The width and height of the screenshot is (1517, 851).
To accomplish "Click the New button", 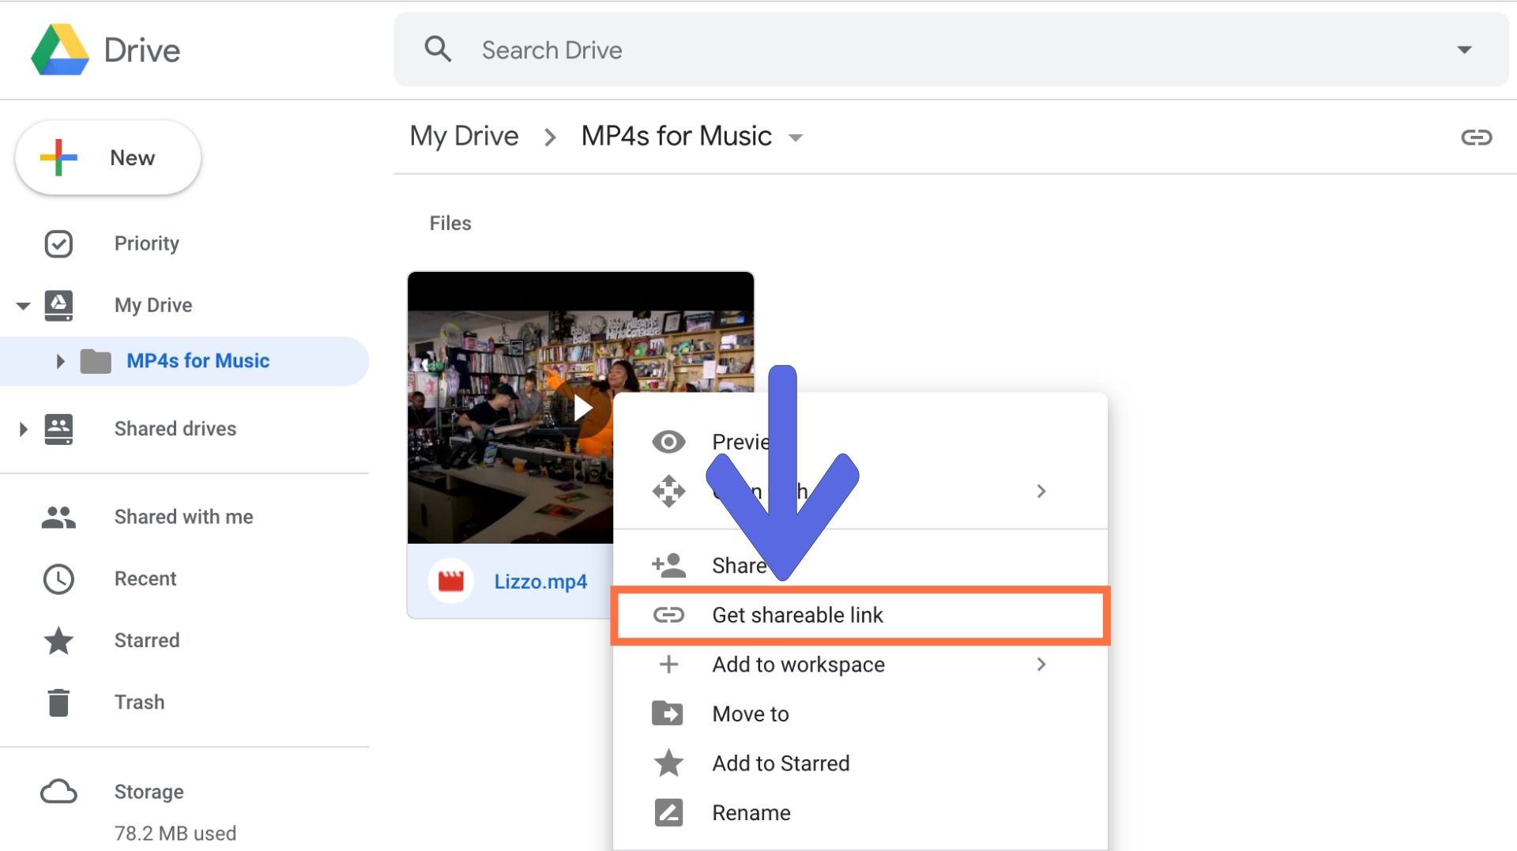I will tap(108, 158).
